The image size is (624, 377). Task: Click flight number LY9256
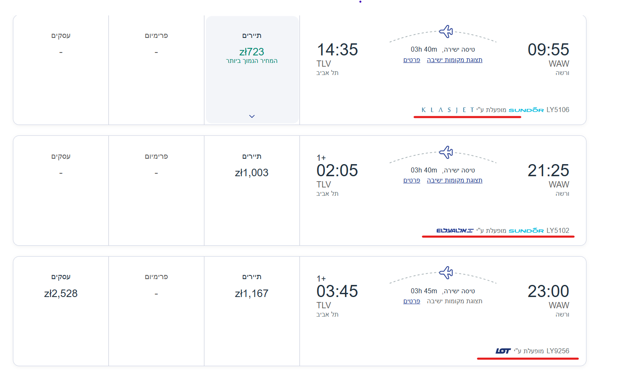point(558,351)
